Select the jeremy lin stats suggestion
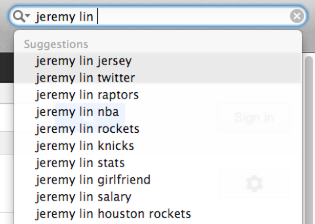 coord(158,162)
